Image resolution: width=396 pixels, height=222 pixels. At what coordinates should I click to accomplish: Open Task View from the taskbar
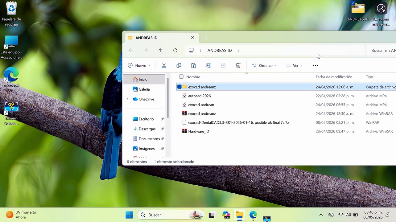tap(212, 215)
